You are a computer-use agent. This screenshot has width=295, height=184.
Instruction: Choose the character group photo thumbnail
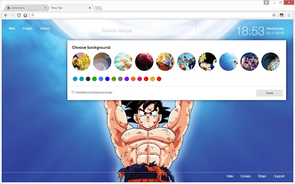[249, 62]
